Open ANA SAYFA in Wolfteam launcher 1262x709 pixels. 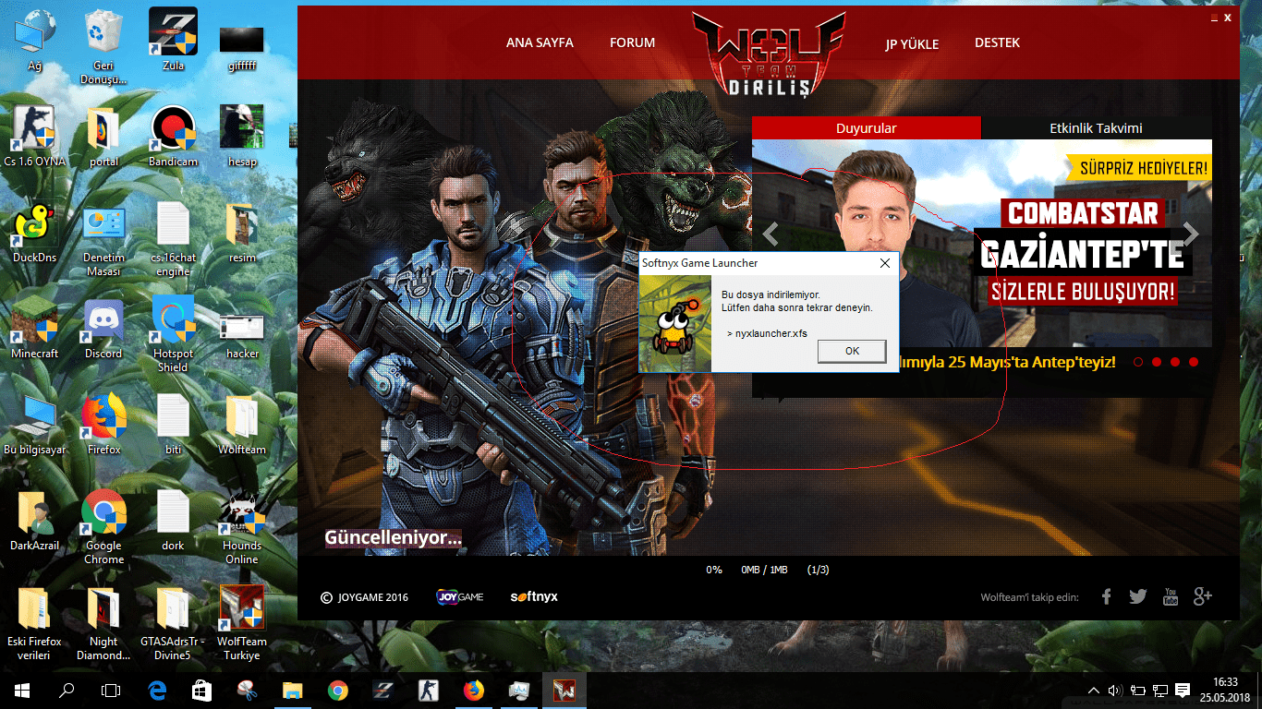pos(540,42)
